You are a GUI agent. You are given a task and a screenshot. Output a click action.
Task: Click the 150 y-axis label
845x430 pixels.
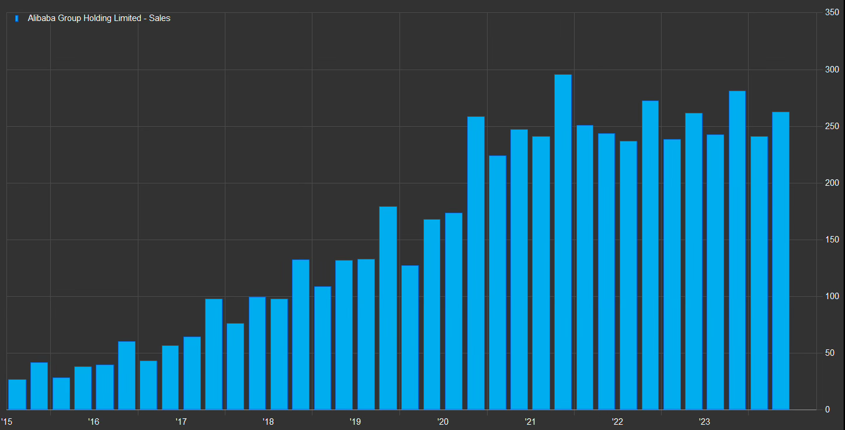(x=832, y=240)
